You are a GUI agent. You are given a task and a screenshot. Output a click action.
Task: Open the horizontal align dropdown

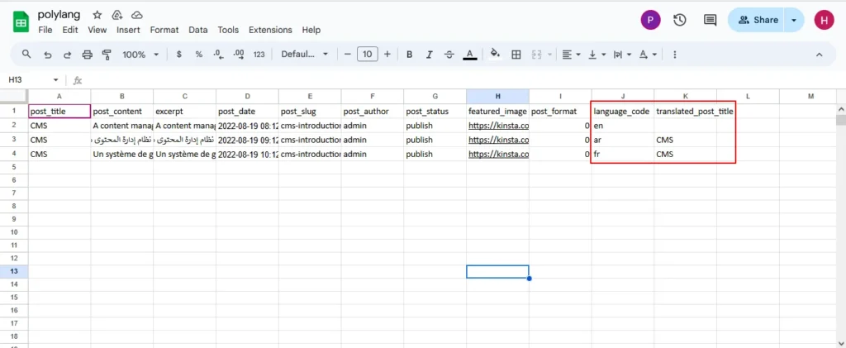[x=571, y=55]
